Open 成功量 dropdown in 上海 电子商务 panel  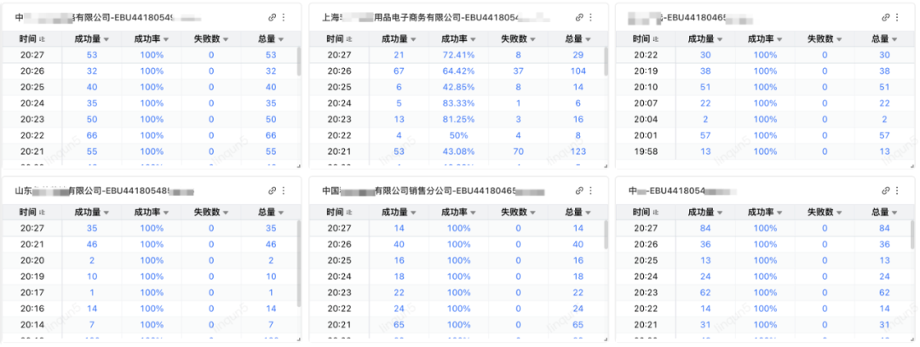pos(414,40)
